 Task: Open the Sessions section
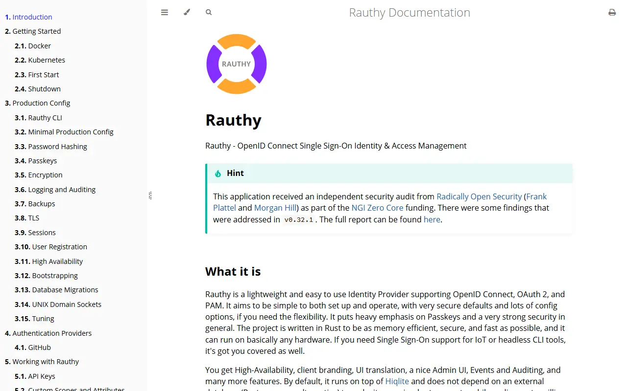pos(35,233)
